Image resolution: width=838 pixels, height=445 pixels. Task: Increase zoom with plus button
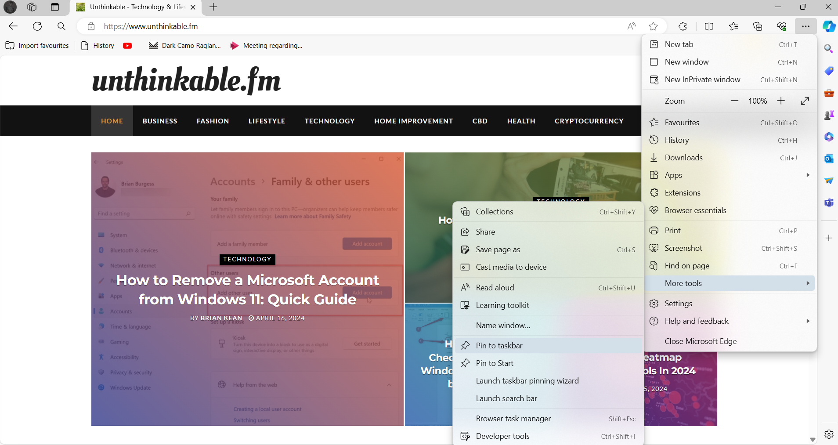click(781, 101)
